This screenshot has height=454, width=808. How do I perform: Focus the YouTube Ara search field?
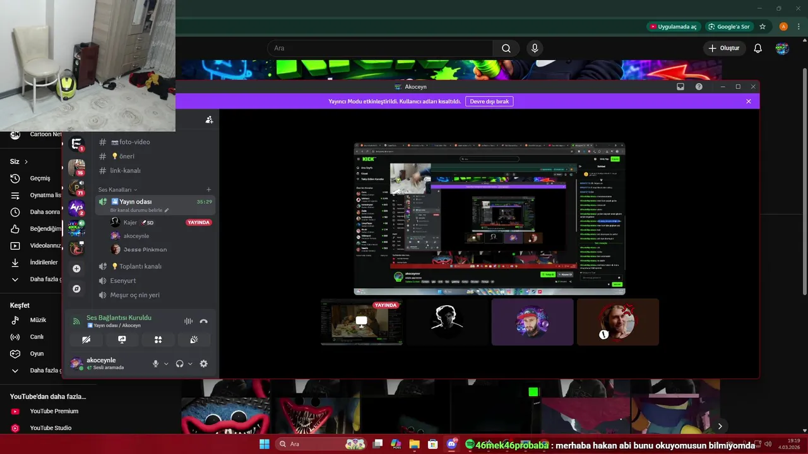[380, 49]
